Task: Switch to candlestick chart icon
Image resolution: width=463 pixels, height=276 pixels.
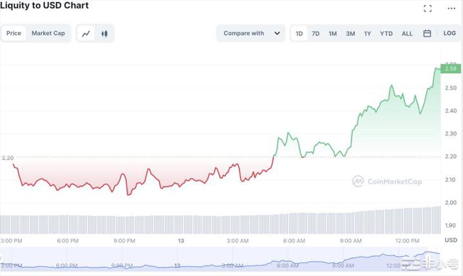Action: coord(104,33)
